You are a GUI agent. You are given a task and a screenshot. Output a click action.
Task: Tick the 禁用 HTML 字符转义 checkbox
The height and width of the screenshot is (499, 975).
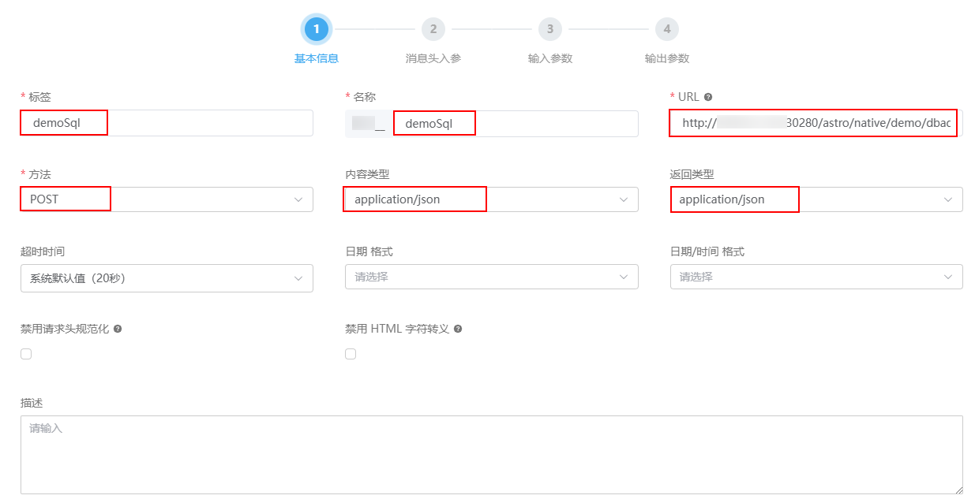point(351,354)
